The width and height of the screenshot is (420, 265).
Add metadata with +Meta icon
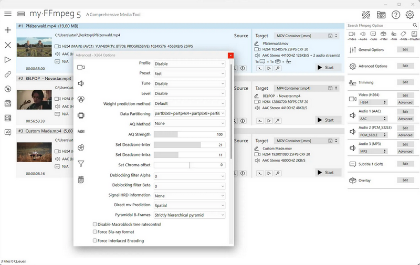click(404, 36)
